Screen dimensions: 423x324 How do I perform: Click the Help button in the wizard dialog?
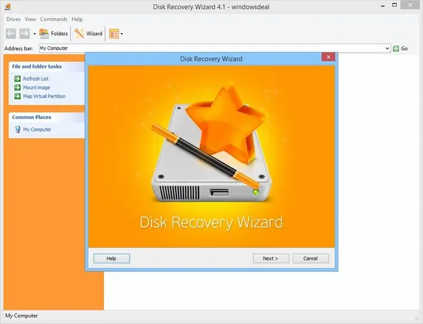pos(111,258)
